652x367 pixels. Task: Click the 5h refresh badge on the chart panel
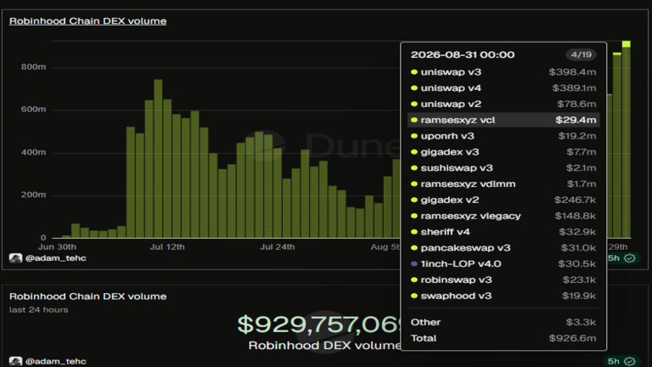[621, 258]
